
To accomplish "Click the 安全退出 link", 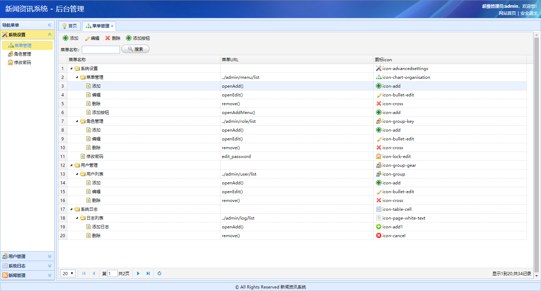I will click(x=529, y=13).
